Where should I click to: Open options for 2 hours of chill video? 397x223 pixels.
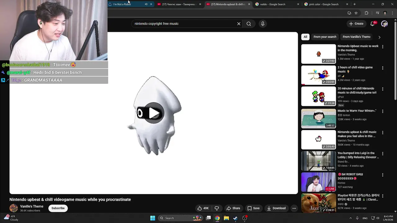coord(382,68)
